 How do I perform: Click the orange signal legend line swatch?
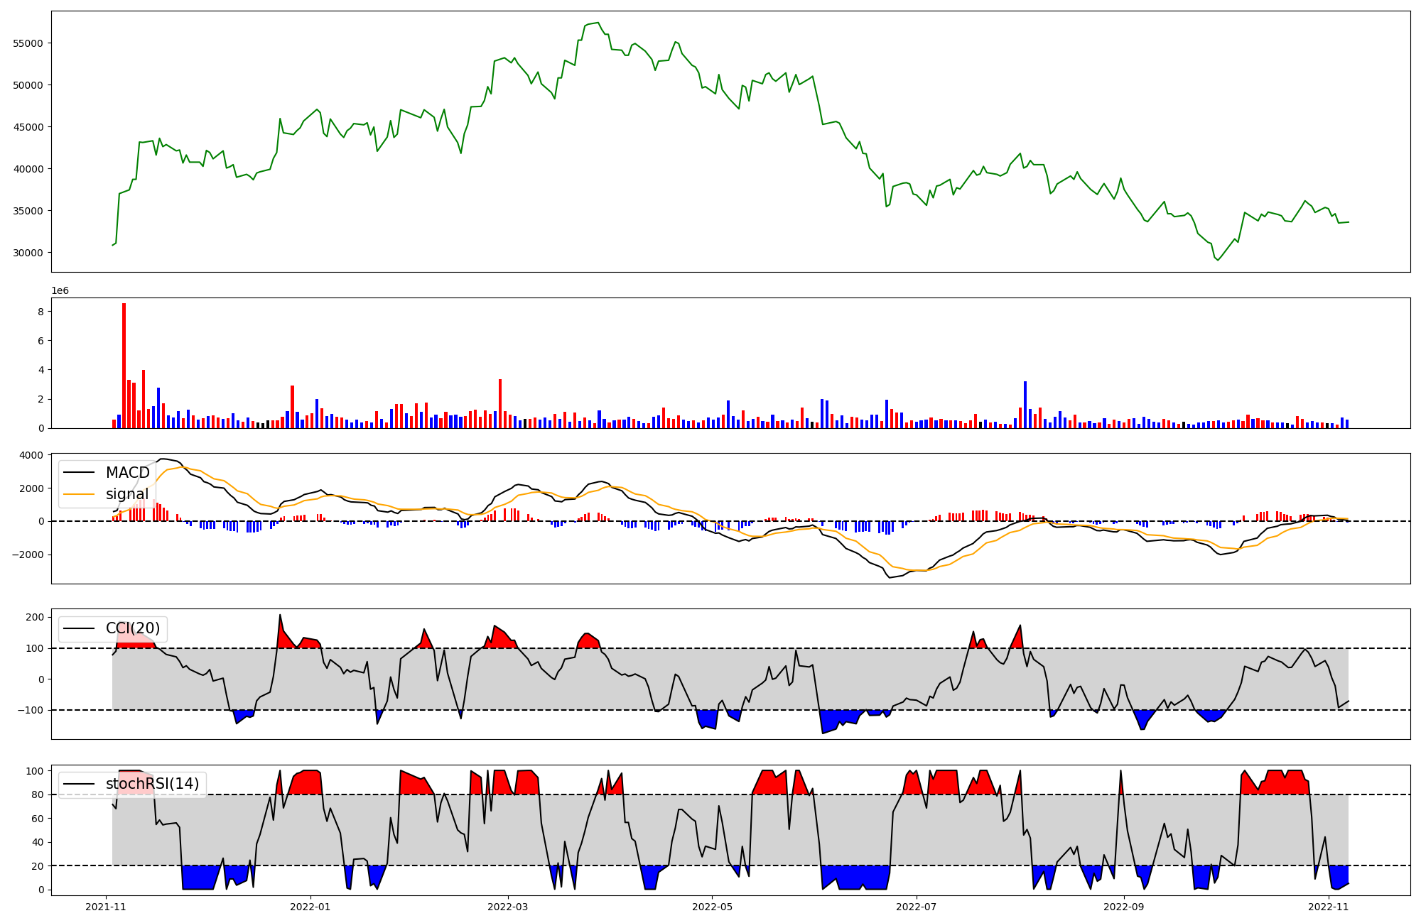pyautogui.click(x=79, y=494)
